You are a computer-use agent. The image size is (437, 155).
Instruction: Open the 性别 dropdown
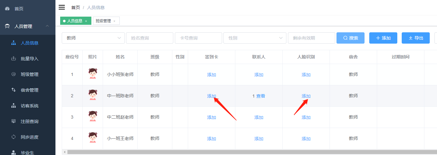coord(255,38)
